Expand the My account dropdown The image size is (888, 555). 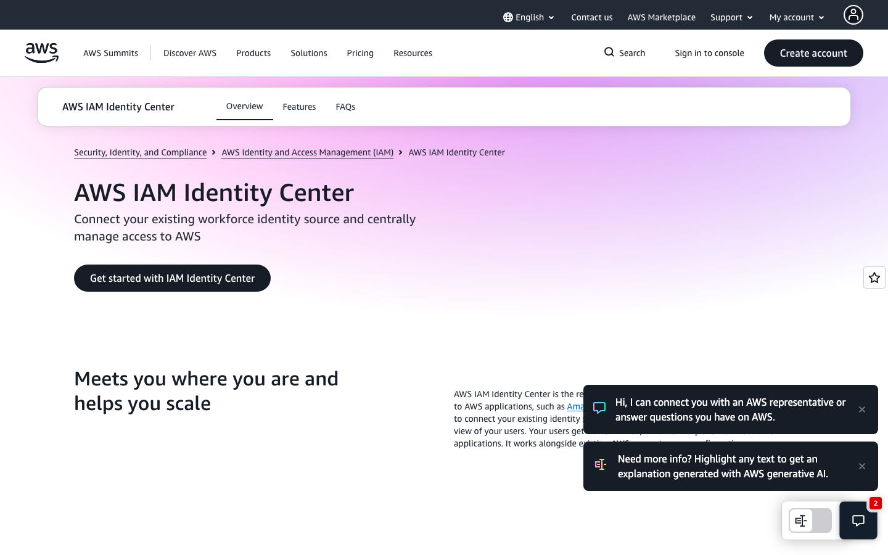coord(797,17)
